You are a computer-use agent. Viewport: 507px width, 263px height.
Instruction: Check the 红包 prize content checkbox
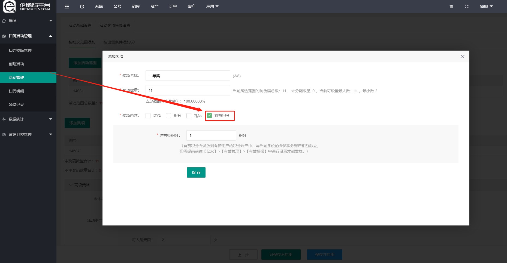coord(148,116)
